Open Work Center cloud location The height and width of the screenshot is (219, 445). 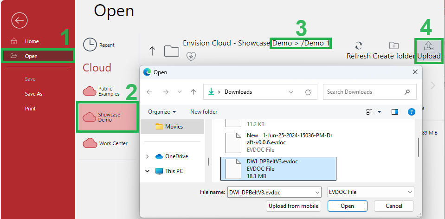pyautogui.click(x=105, y=143)
